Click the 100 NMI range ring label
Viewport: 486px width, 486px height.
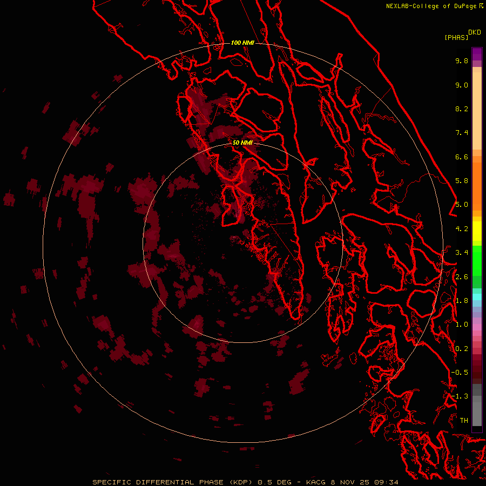242,43
